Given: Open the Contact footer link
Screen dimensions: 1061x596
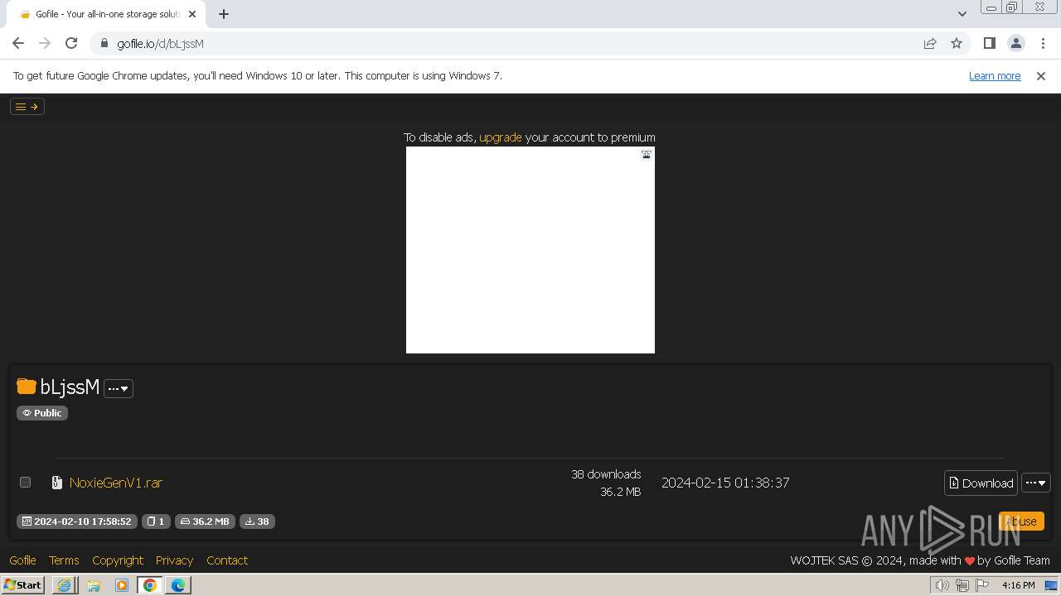Looking at the screenshot, I should pyautogui.click(x=227, y=560).
